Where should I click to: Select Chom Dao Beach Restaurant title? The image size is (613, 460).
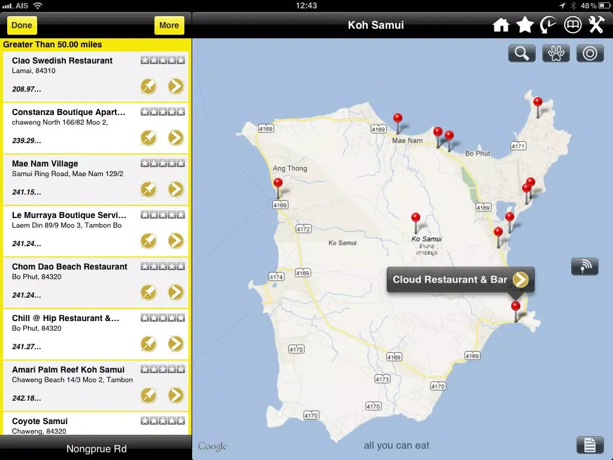(69, 267)
